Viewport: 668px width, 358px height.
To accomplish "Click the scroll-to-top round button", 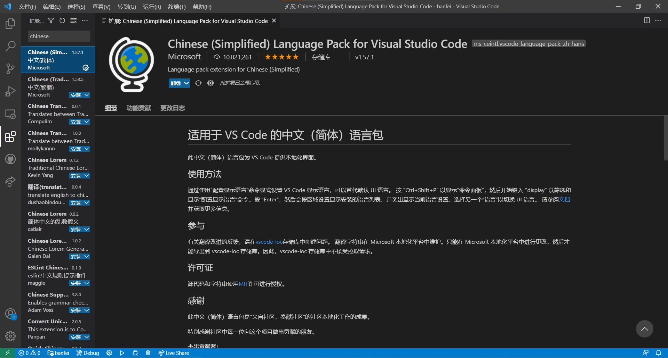I will point(645,329).
